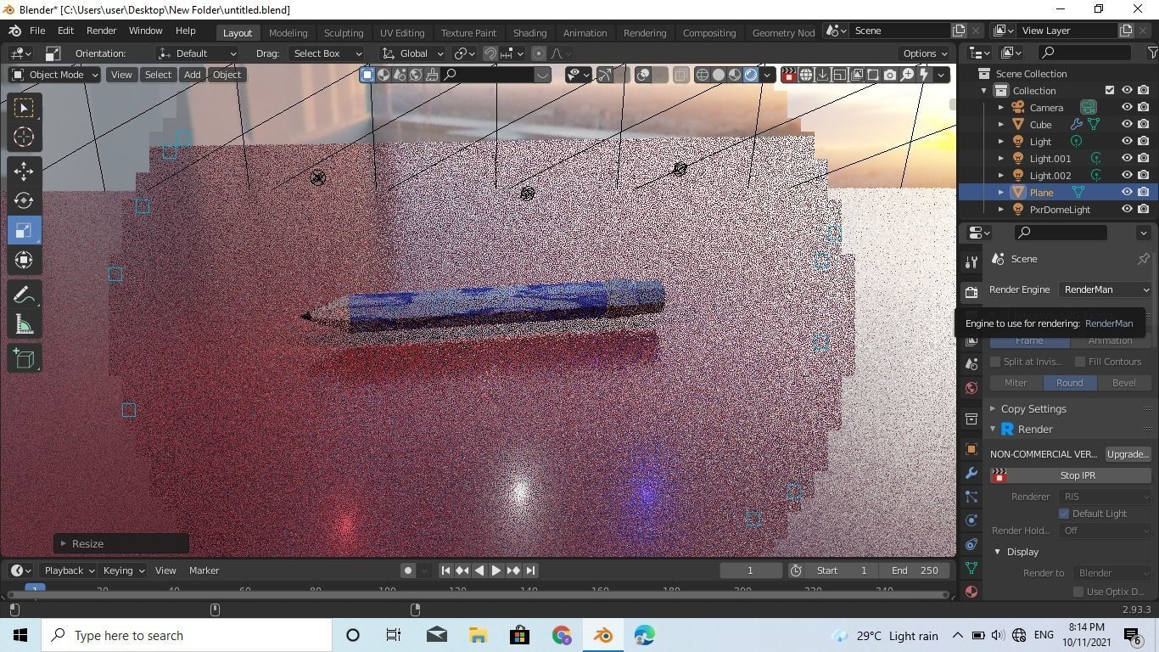Image resolution: width=1159 pixels, height=652 pixels.
Task: Play animation forward
Action: click(496, 570)
